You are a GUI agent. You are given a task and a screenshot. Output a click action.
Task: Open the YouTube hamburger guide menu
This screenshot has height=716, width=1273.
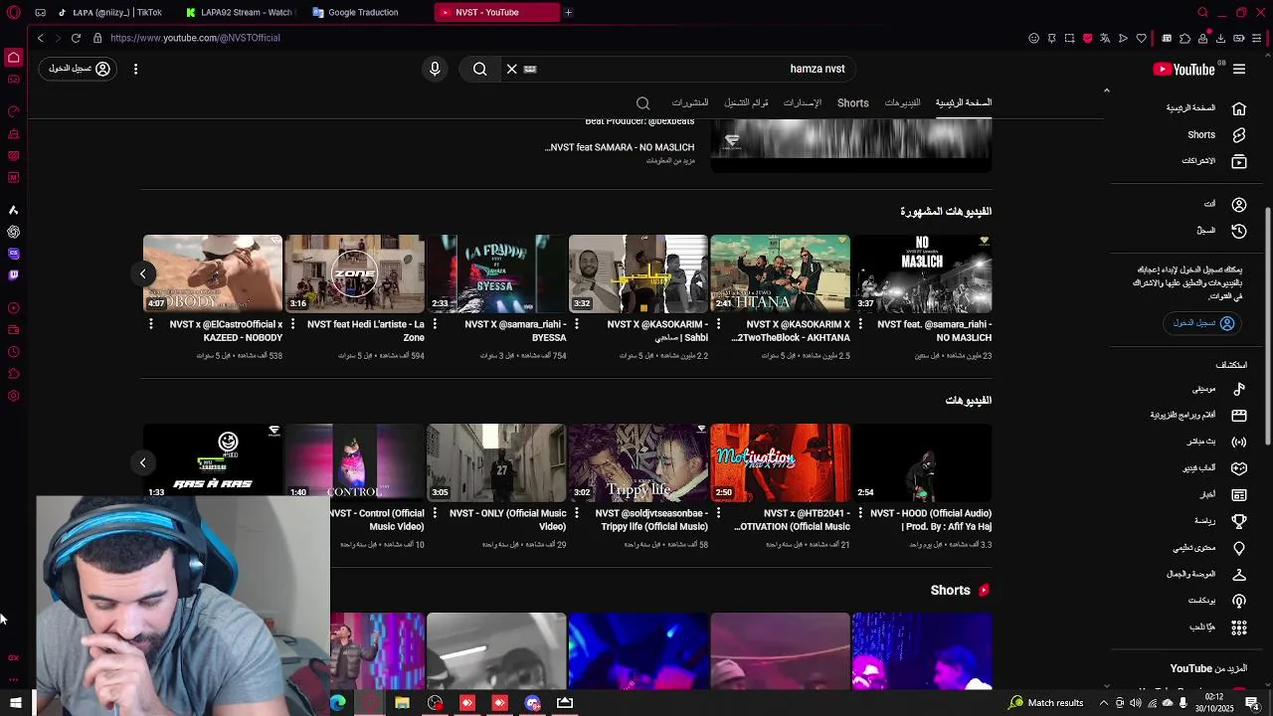coord(1239,69)
